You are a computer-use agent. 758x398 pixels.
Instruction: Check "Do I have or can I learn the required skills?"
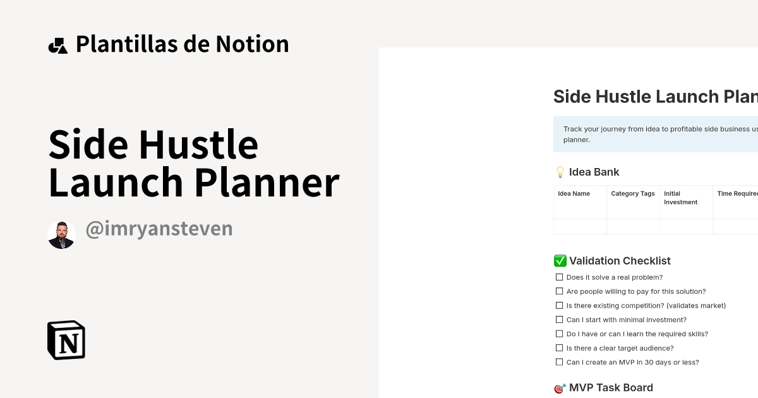[559, 334]
